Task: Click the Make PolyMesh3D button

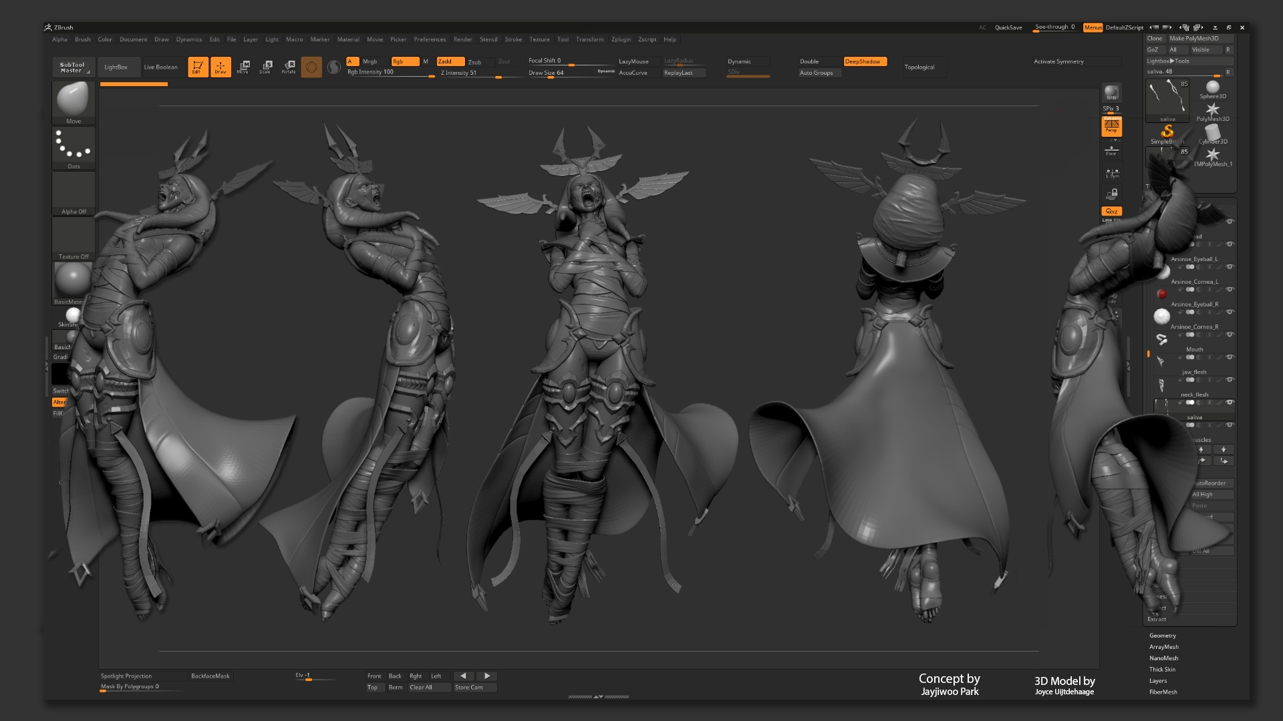Action: point(1200,38)
